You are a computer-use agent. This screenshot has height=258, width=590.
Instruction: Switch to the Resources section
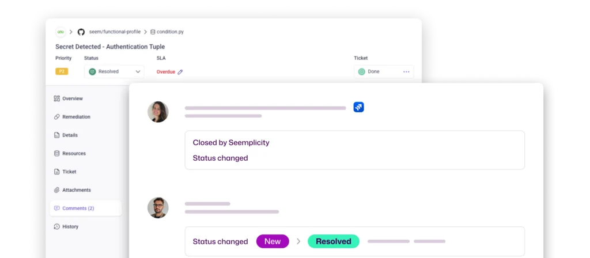point(73,154)
